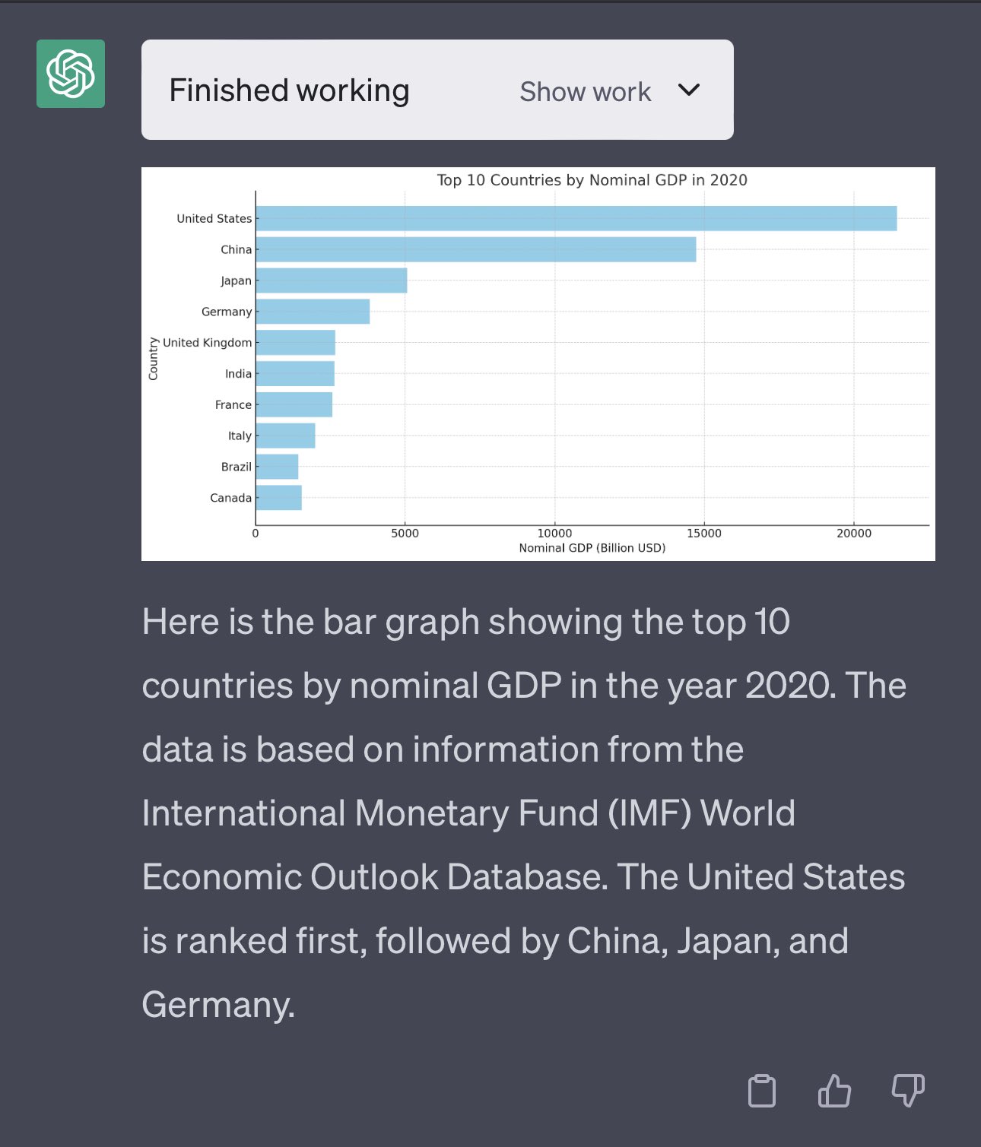Give the response a thumbs up

click(834, 1091)
